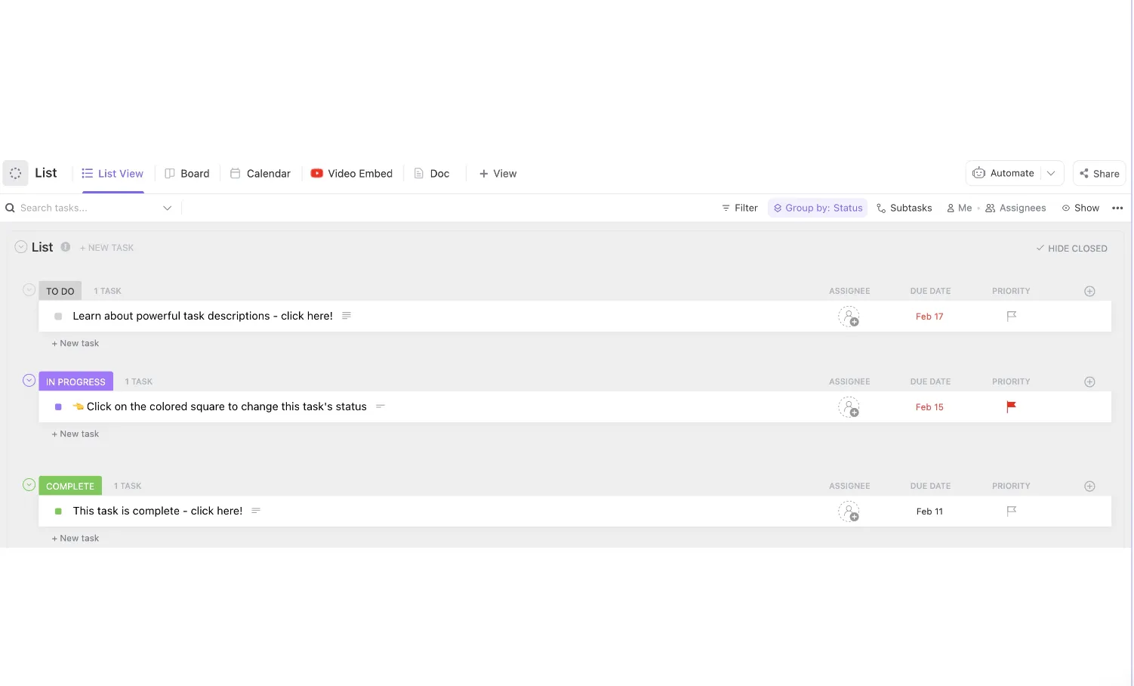The image size is (1134, 686).
Task: Click the List info icon
Action: tap(66, 247)
